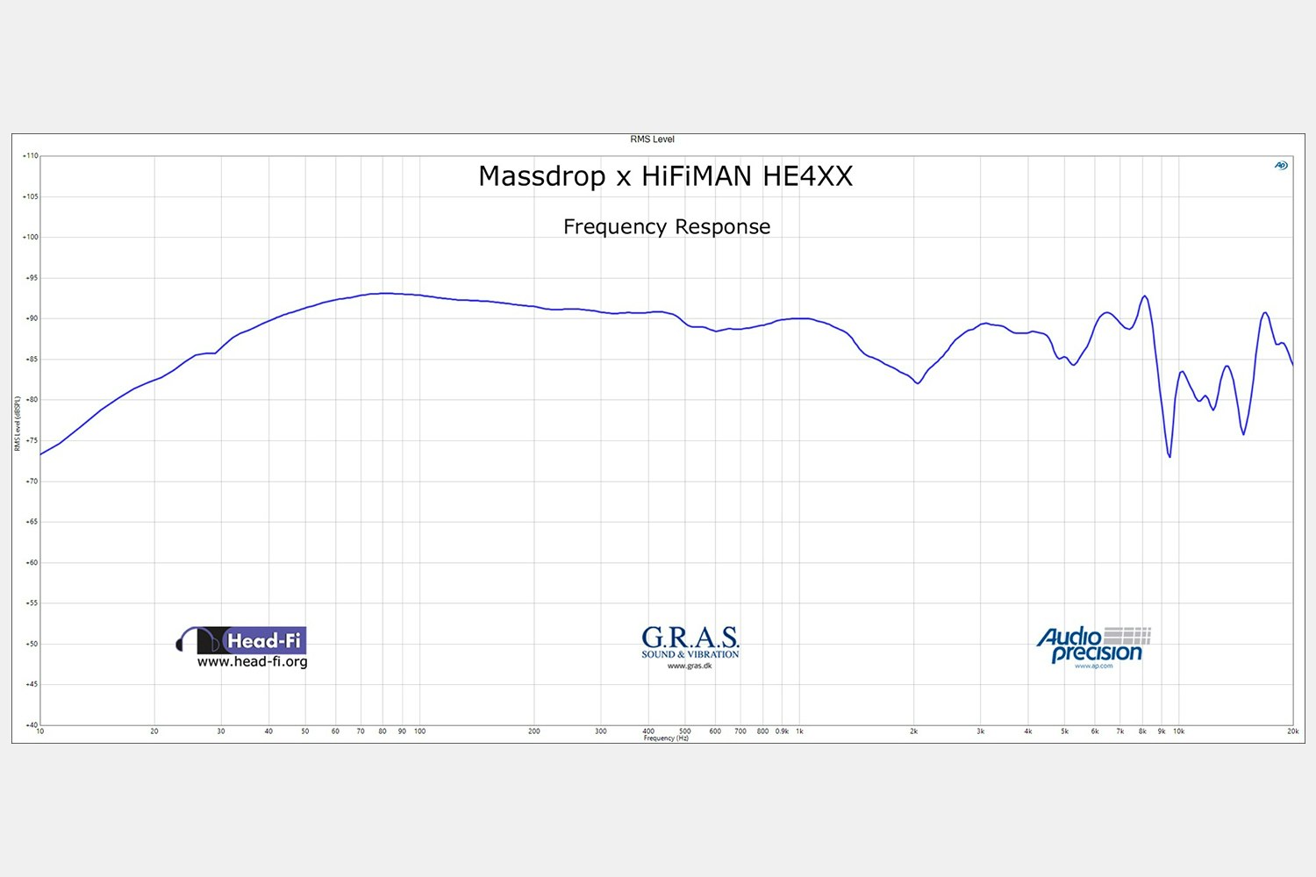Click the 1k tick on frequency axis
This screenshot has width=1316, height=877.
[799, 731]
